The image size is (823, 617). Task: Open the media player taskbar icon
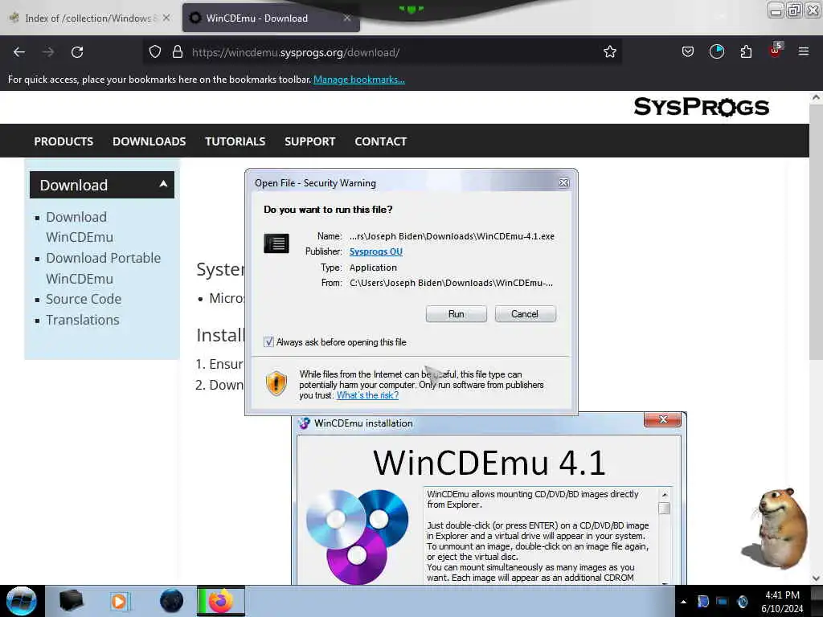pyautogui.click(x=119, y=601)
